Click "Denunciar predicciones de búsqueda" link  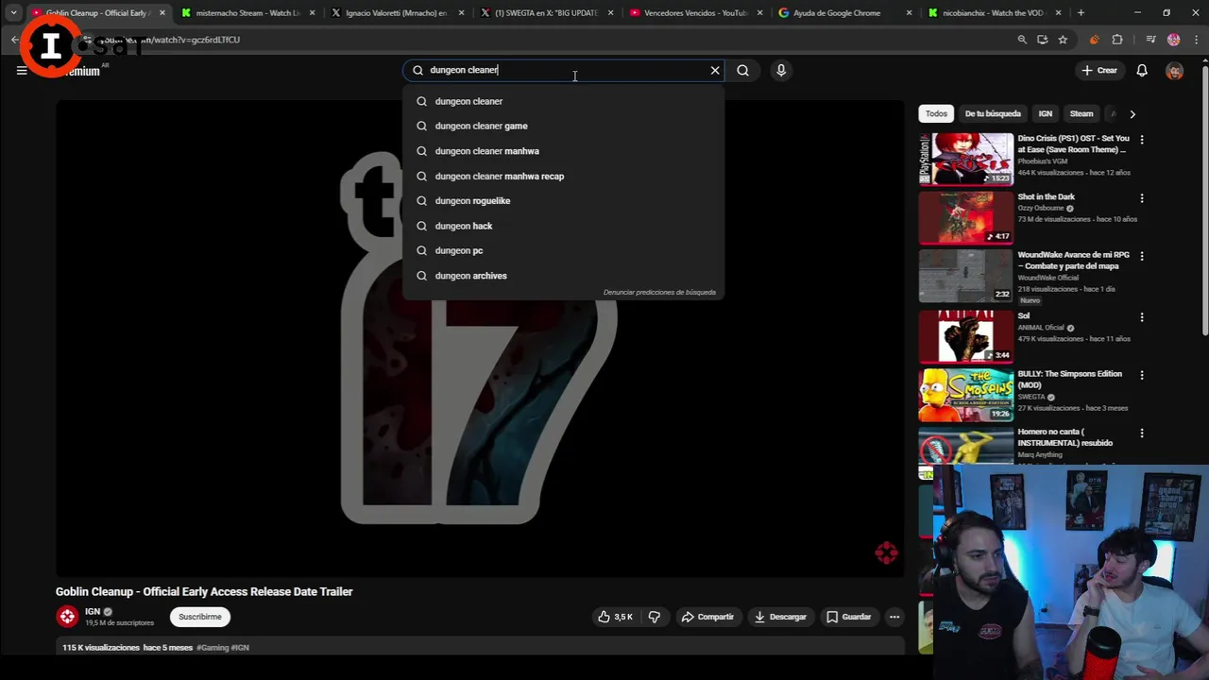pos(659,293)
